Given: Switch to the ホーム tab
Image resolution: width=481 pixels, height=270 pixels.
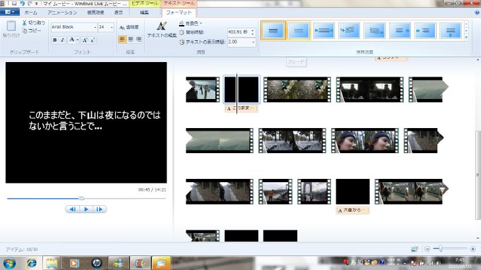Looking at the screenshot, I should (x=30, y=13).
